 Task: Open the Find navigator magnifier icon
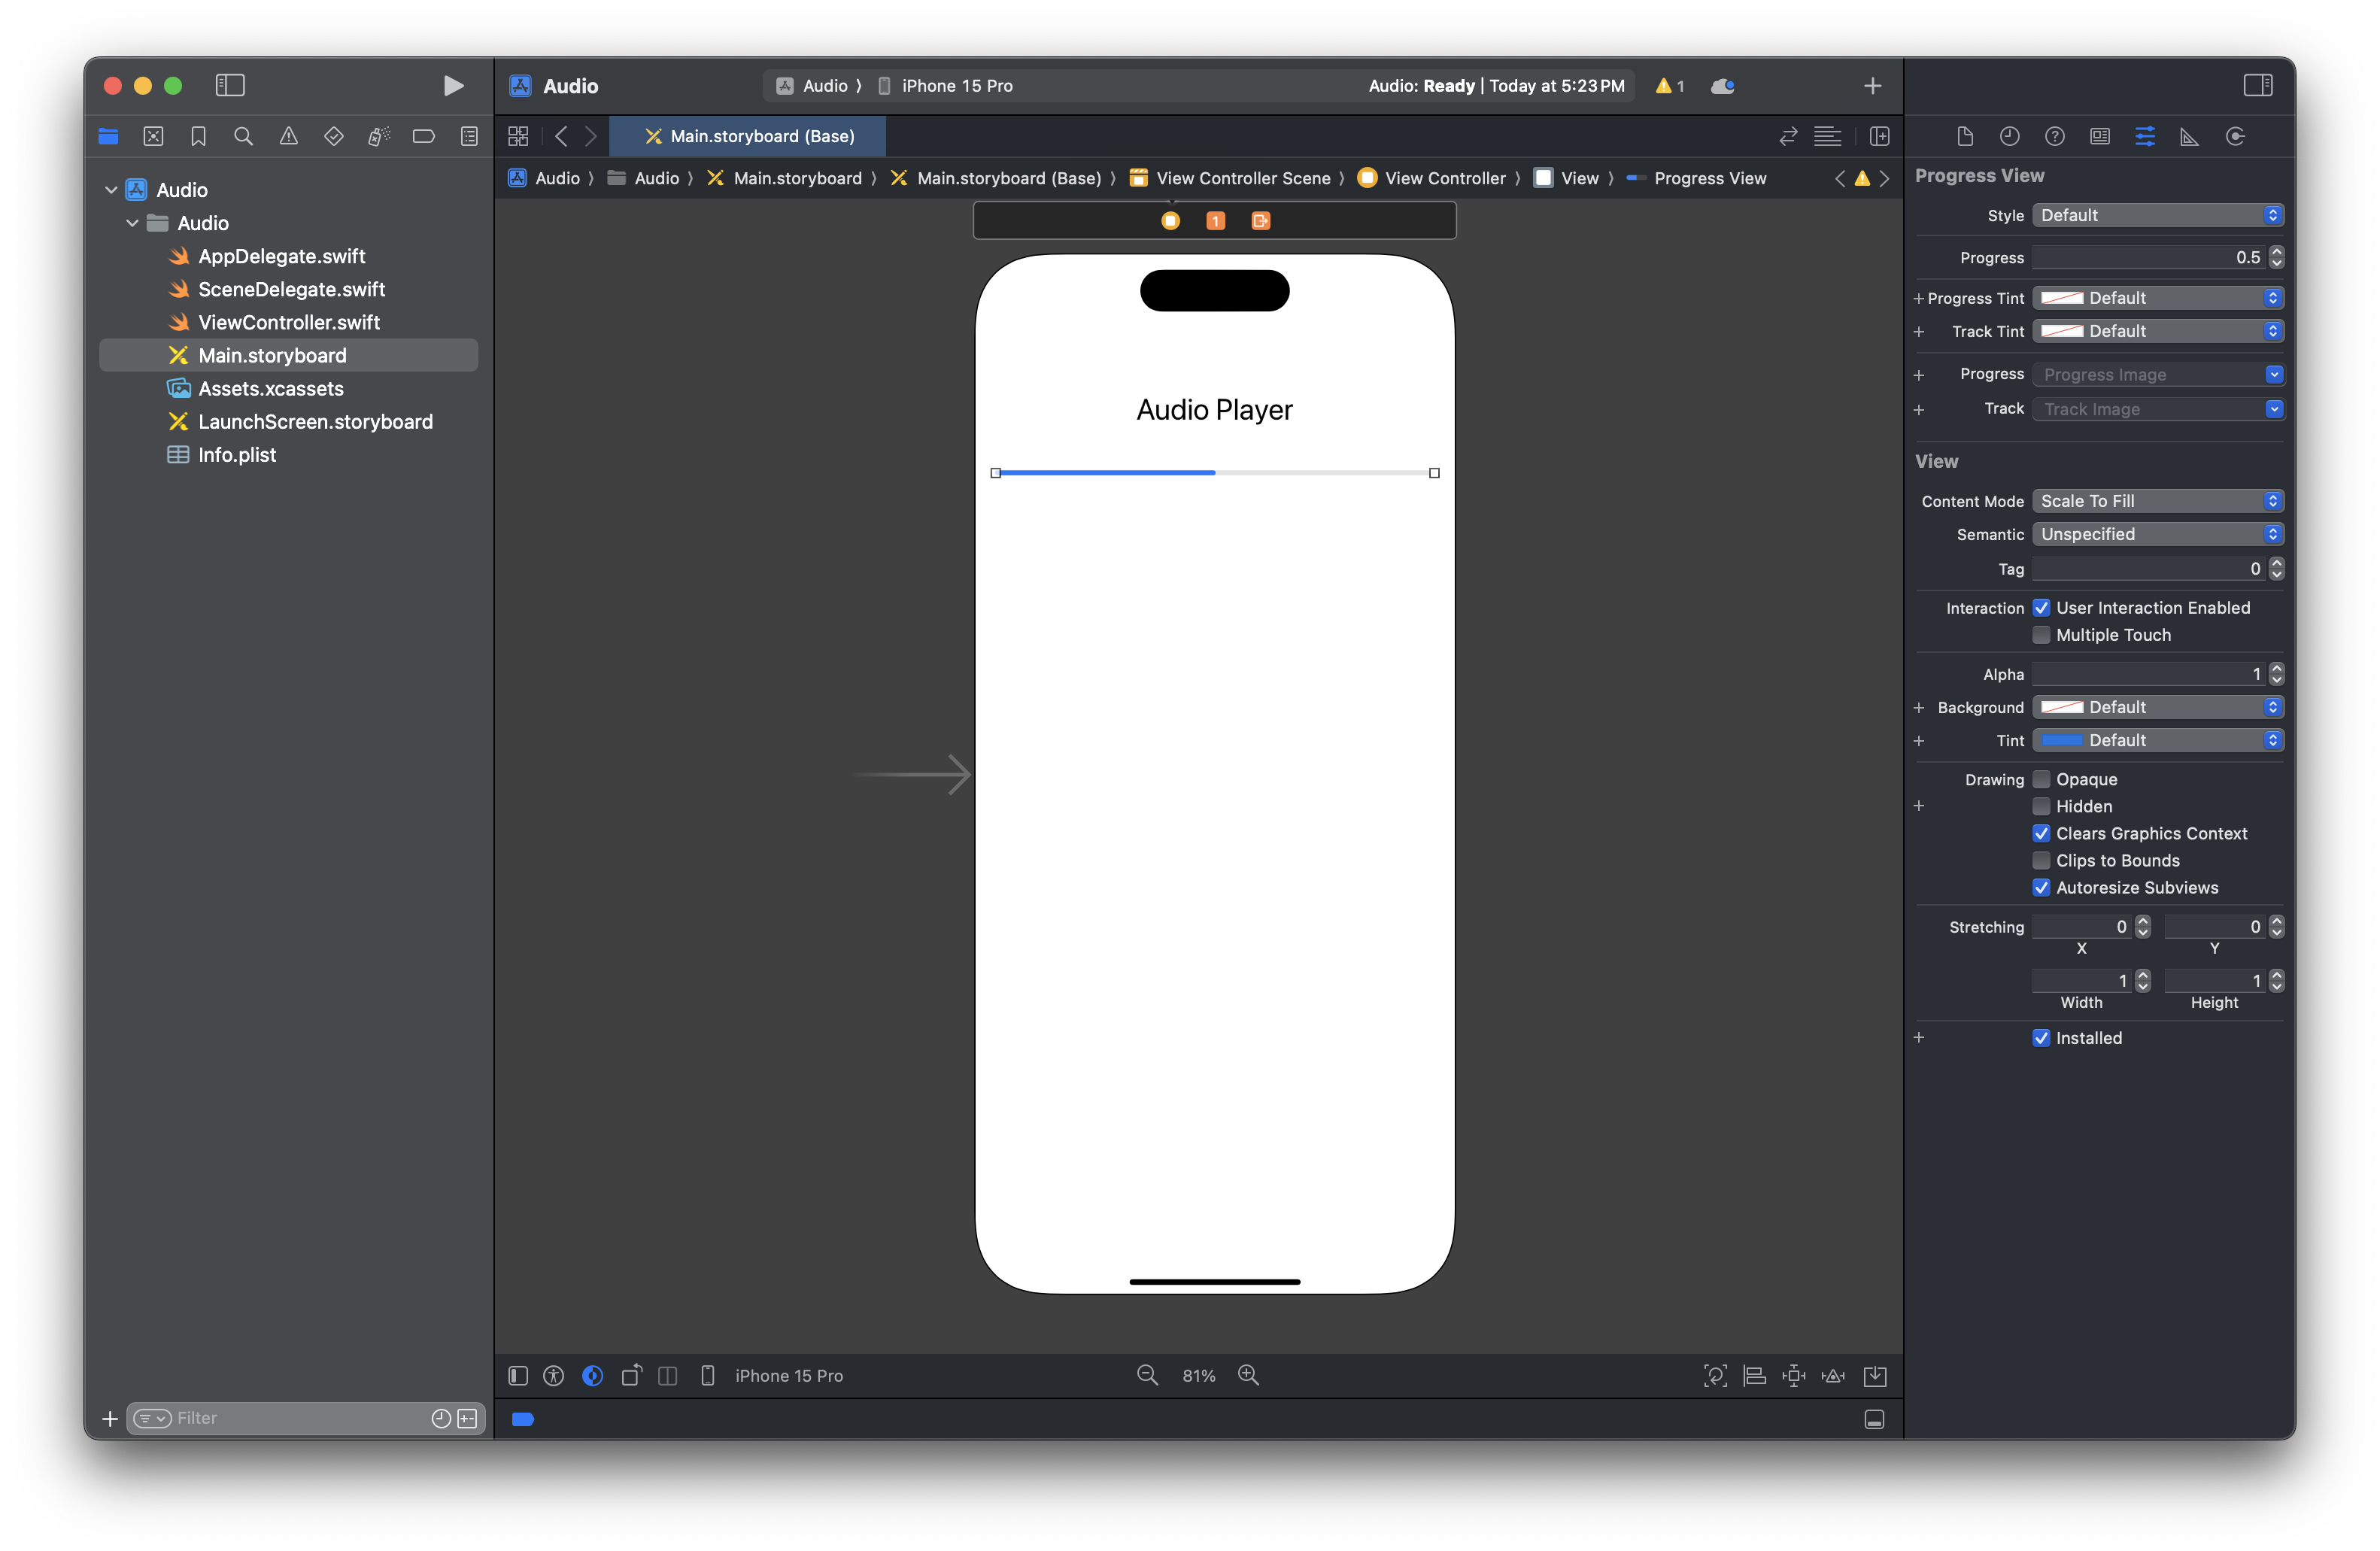point(243,136)
